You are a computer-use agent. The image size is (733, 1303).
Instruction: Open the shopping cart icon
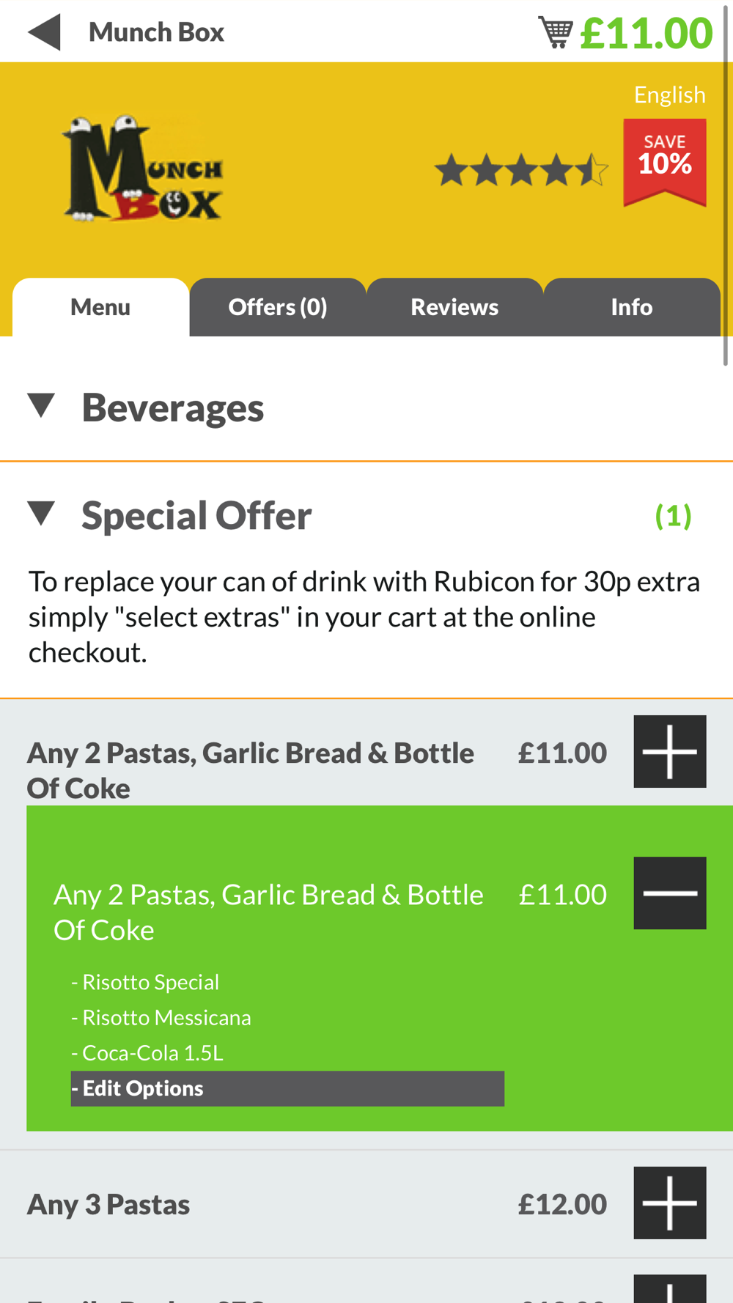click(x=556, y=32)
